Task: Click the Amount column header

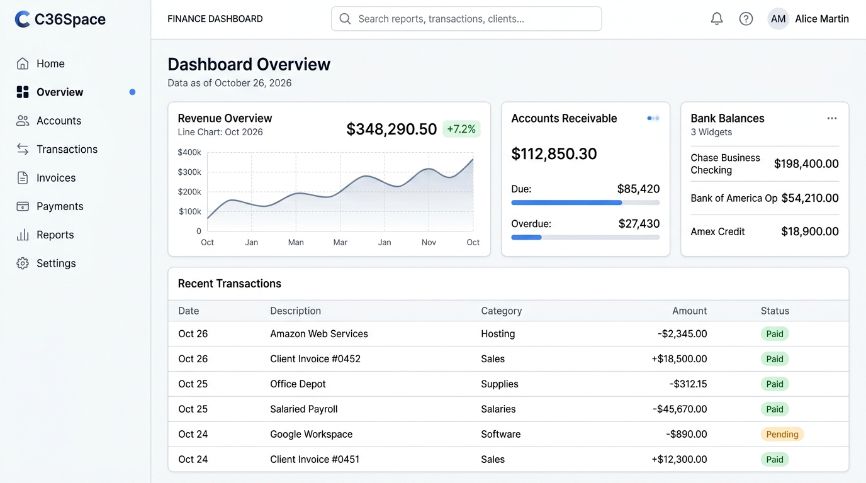Action: pos(689,311)
